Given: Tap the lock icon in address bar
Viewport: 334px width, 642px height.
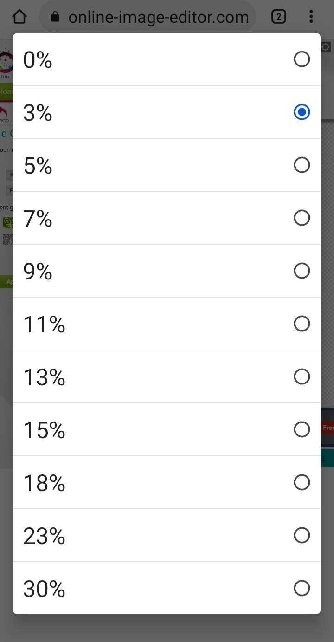Looking at the screenshot, I should pos(55,18).
